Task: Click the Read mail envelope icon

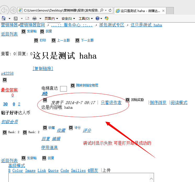Action: coord(27,18)
